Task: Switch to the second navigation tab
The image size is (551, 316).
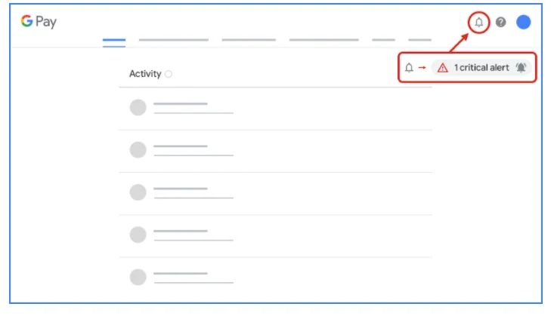Action: pos(174,40)
